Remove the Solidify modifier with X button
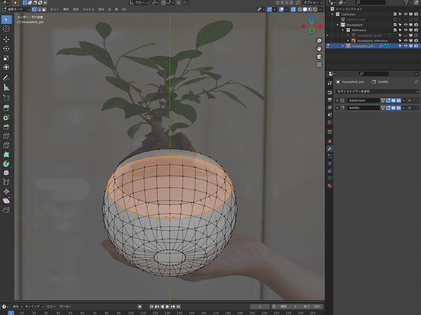421x315 pixels. click(410, 108)
